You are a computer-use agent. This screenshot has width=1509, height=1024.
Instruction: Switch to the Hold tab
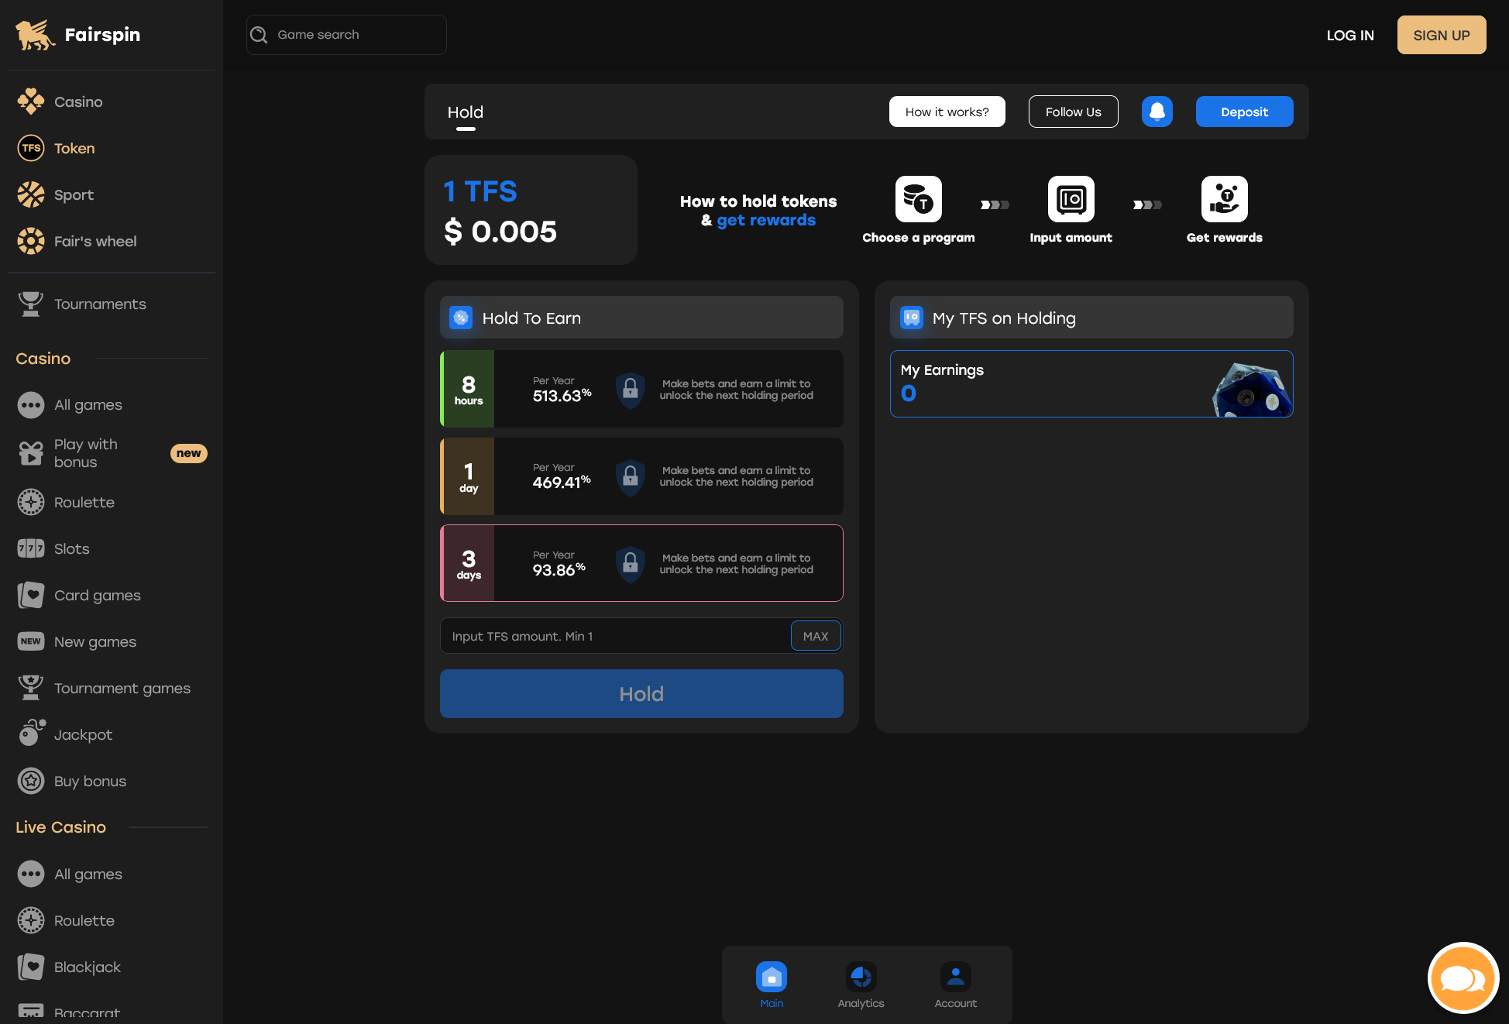(466, 112)
